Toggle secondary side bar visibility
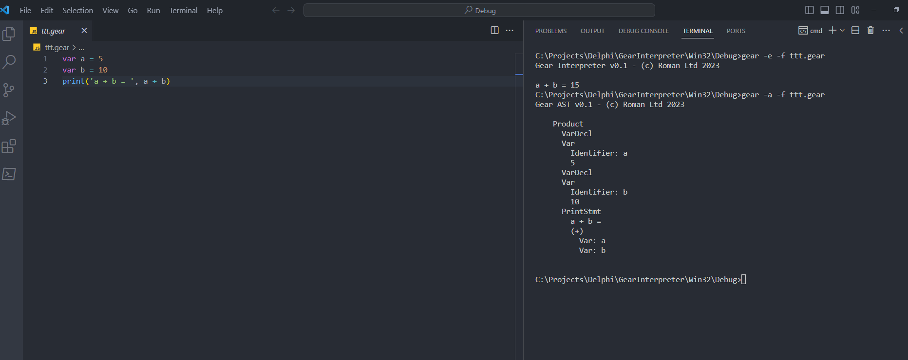 click(x=840, y=10)
